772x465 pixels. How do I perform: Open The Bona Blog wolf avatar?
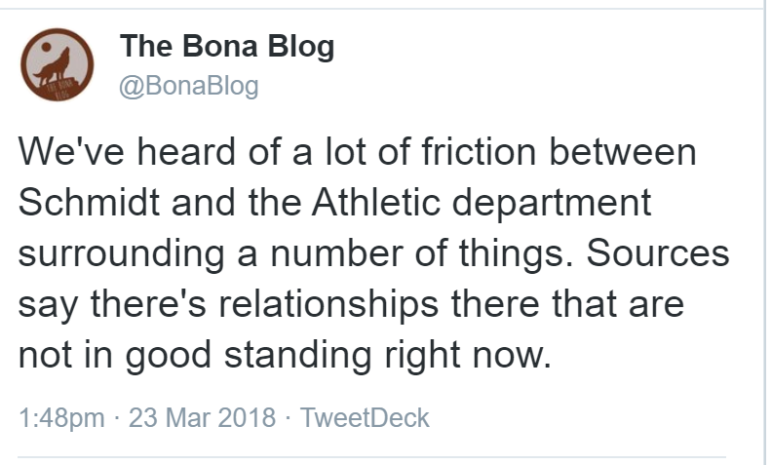(x=58, y=64)
